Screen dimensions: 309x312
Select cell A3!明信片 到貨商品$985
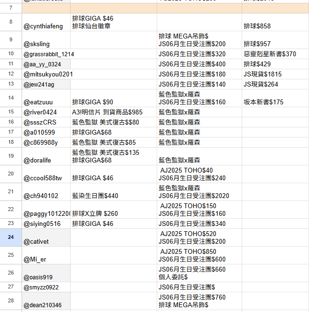pos(113,112)
